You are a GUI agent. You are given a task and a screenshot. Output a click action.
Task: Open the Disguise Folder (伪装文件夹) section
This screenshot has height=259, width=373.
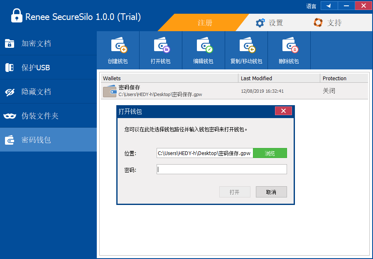pos(48,116)
